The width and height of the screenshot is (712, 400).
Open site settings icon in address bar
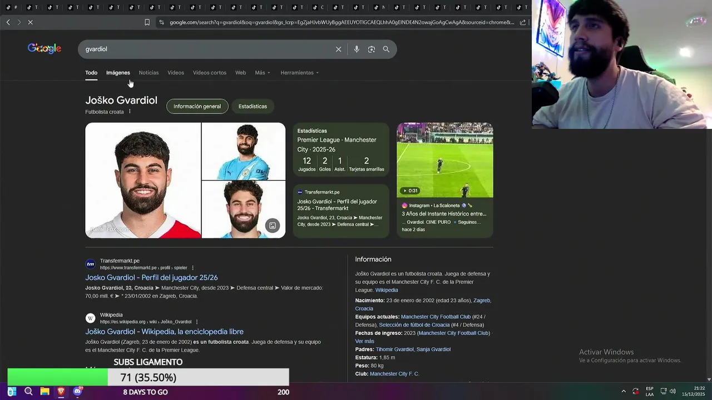(161, 22)
